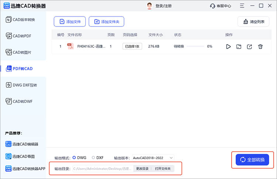The height and width of the screenshot is (179, 277).
Task: Maximize the application window
Action: (x=261, y=6)
